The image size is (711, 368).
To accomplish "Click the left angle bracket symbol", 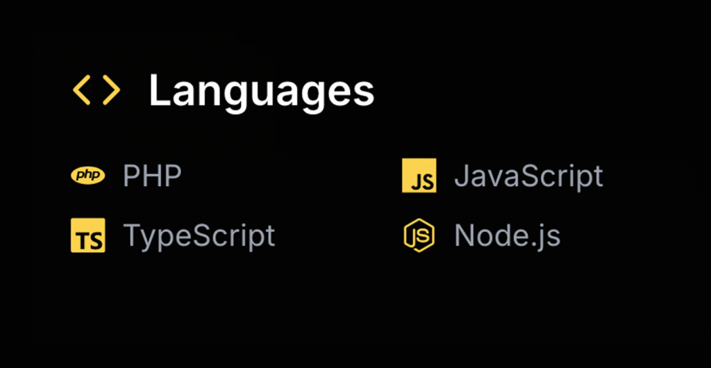I will tap(82, 91).
